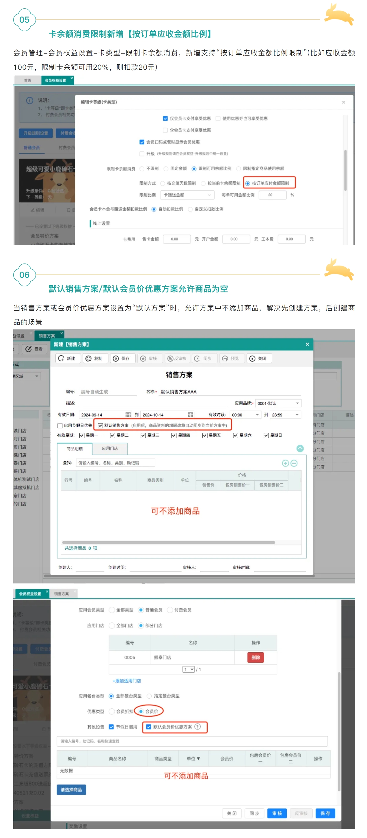Click the green collapse arrow above the product table
This screenshot has width=367, height=838.
(300, 448)
